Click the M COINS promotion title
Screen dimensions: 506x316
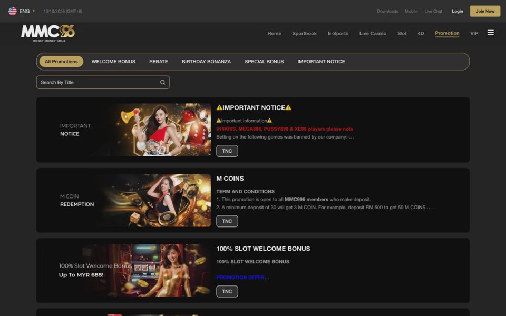[x=230, y=179]
